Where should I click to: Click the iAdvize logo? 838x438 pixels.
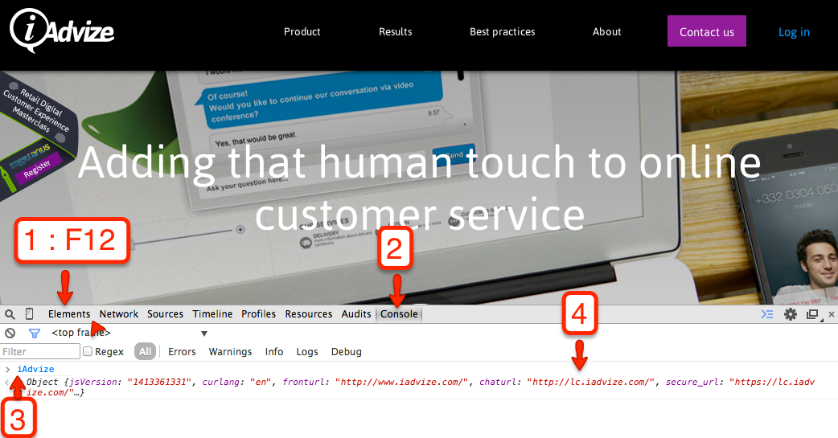(62, 31)
